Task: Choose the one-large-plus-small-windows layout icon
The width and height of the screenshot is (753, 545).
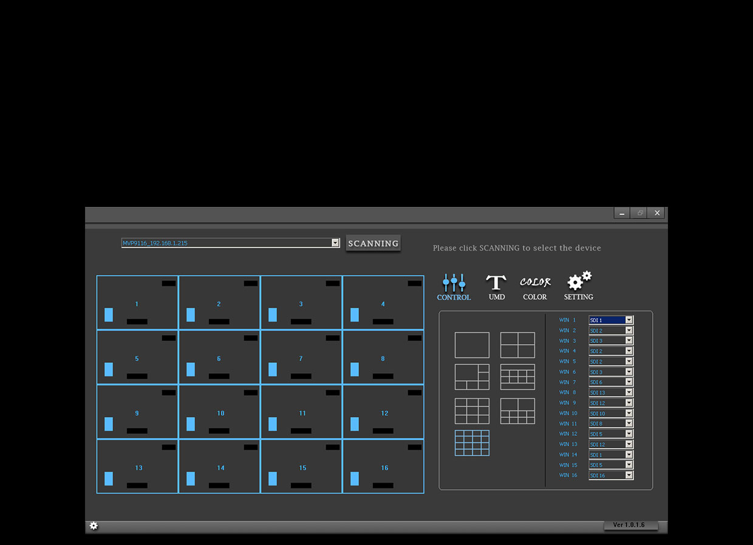Action: pos(472,377)
